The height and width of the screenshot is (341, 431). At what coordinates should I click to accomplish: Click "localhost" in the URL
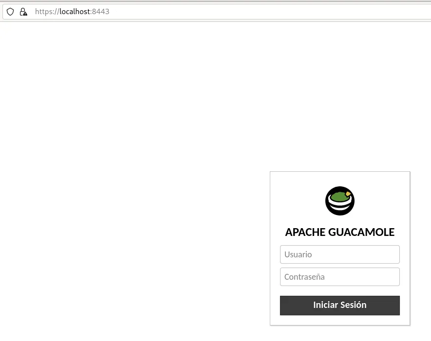click(75, 12)
